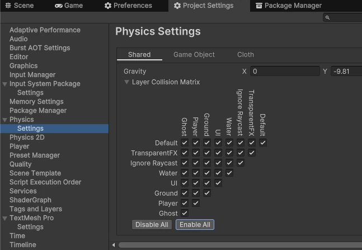Open Quality settings
362x250 pixels.
(x=20, y=164)
